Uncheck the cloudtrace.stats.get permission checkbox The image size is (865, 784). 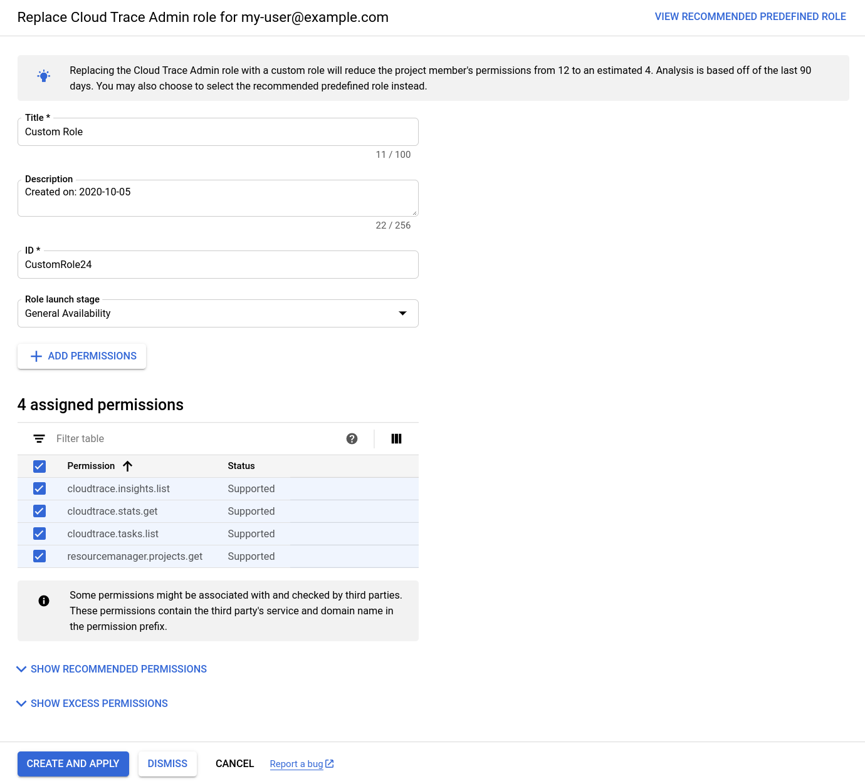pyautogui.click(x=39, y=512)
